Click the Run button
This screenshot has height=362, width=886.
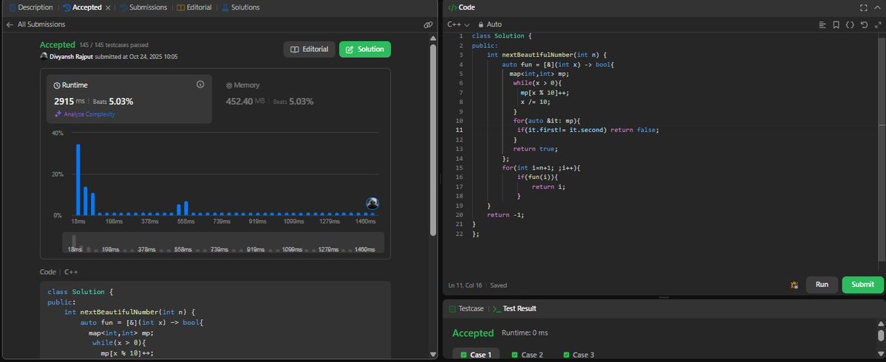click(x=822, y=285)
